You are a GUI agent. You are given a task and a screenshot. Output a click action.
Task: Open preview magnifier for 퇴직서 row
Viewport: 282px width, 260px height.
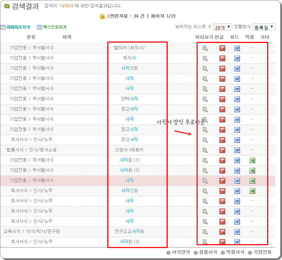click(x=205, y=58)
